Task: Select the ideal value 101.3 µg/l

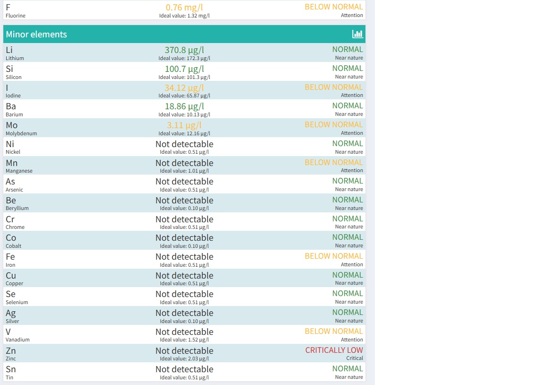Action: pos(198,77)
